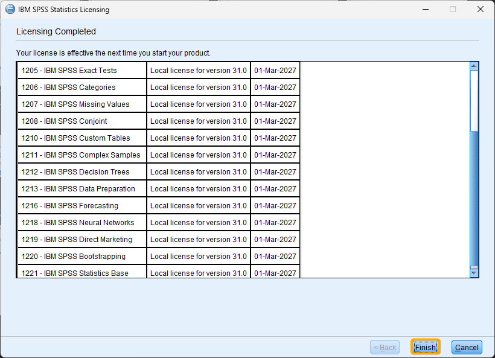Click the expiry date in the Conjoint row

tap(275, 121)
